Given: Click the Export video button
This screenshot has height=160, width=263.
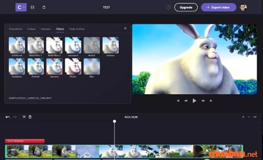Looking at the screenshot, I should pos(219,7).
